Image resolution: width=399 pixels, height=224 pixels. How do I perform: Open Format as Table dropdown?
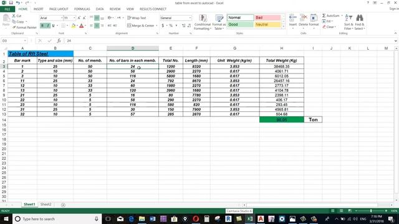coord(219,22)
